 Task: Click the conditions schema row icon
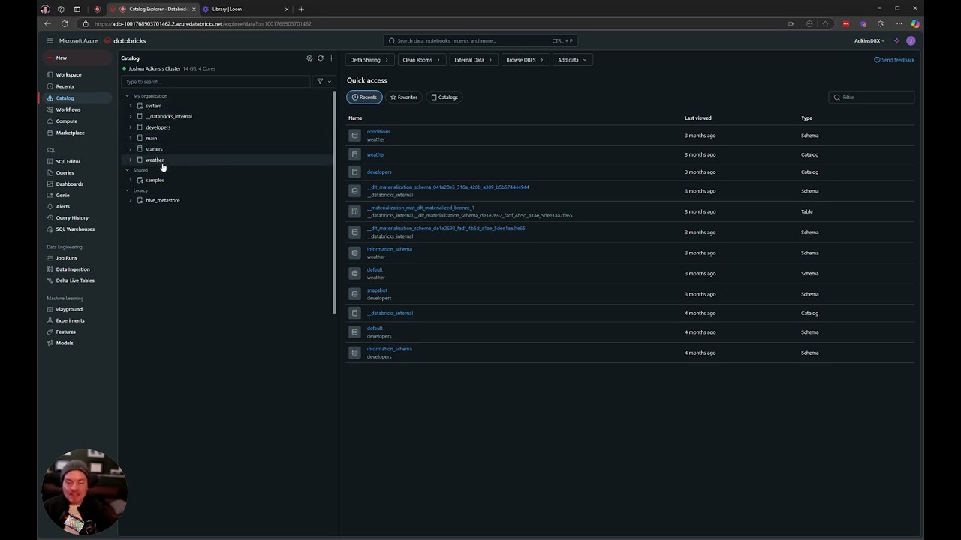pos(354,136)
